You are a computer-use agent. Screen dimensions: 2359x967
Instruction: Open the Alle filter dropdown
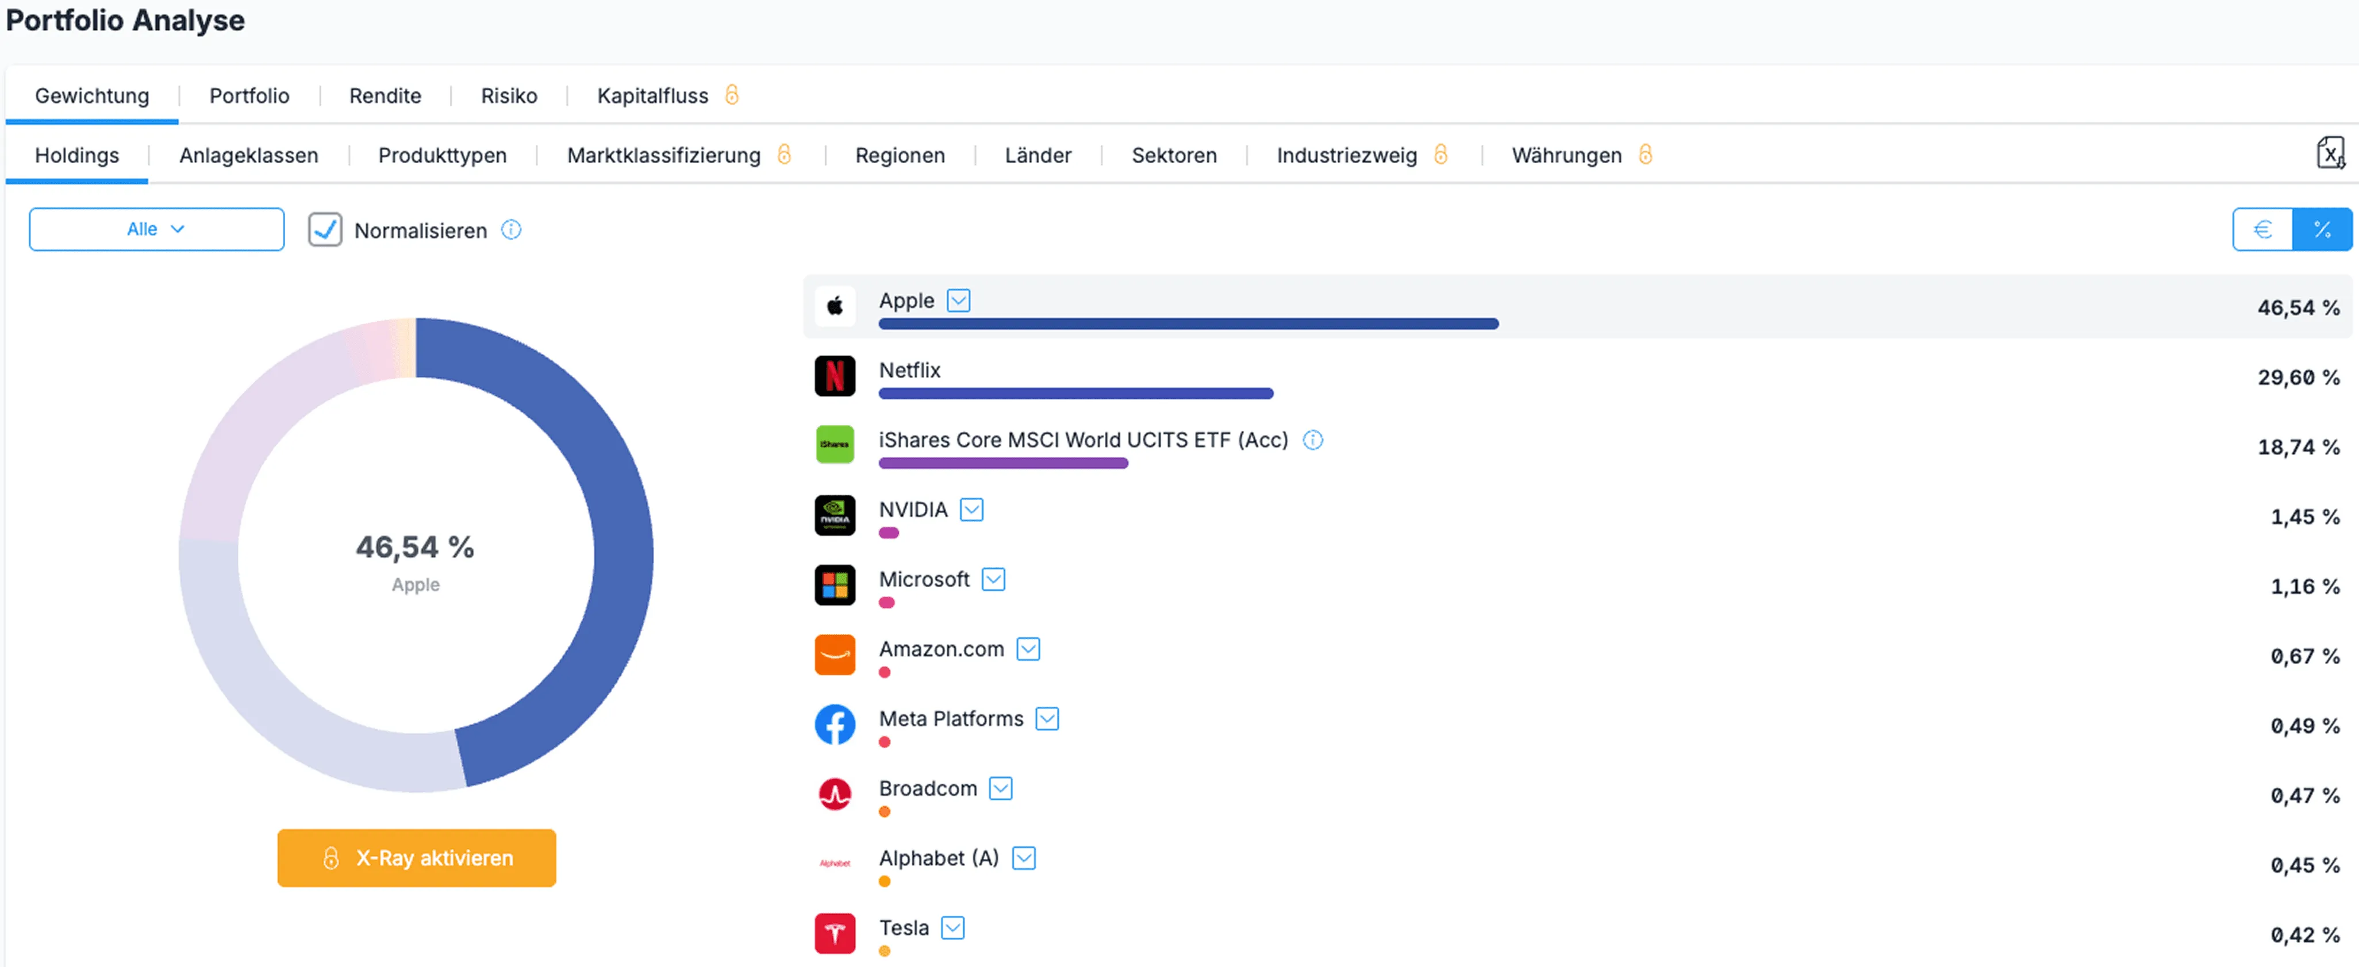[156, 229]
